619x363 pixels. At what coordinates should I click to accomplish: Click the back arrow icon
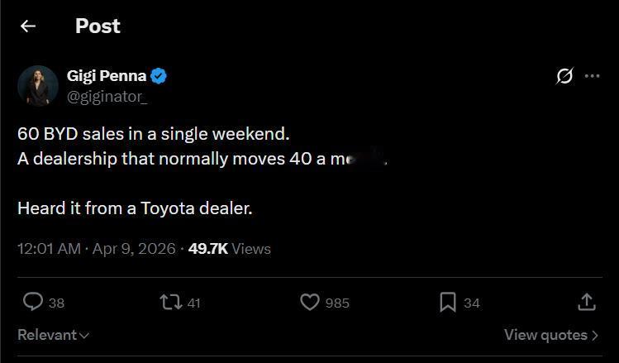pos(28,26)
